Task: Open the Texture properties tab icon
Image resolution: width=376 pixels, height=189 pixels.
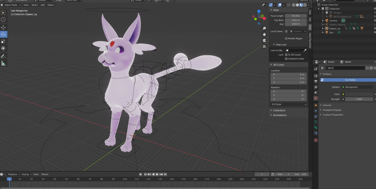Action: click(x=316, y=140)
